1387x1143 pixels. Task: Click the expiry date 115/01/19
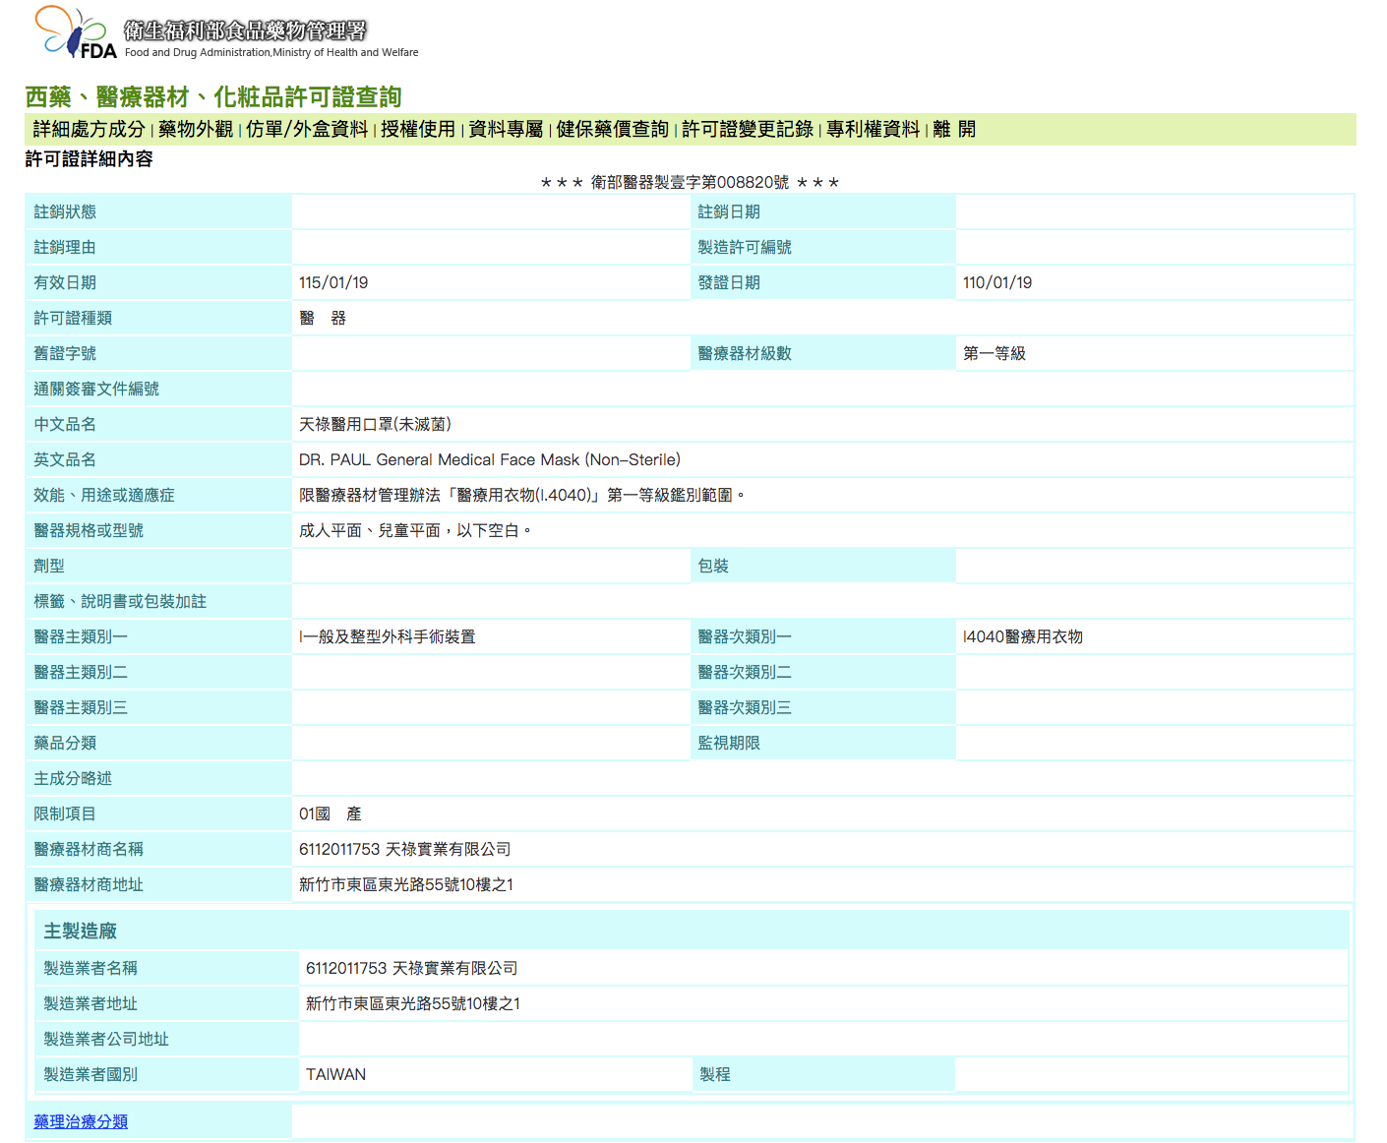(x=333, y=282)
